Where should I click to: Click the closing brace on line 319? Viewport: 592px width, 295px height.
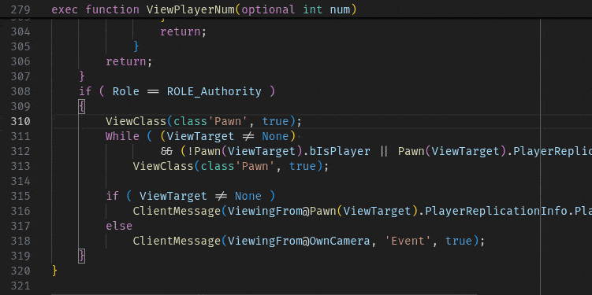[82, 256]
